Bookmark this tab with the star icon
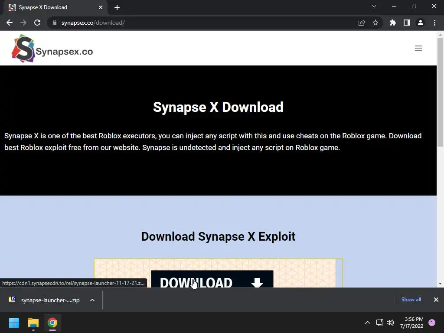This screenshot has height=333, width=444. coord(375,23)
